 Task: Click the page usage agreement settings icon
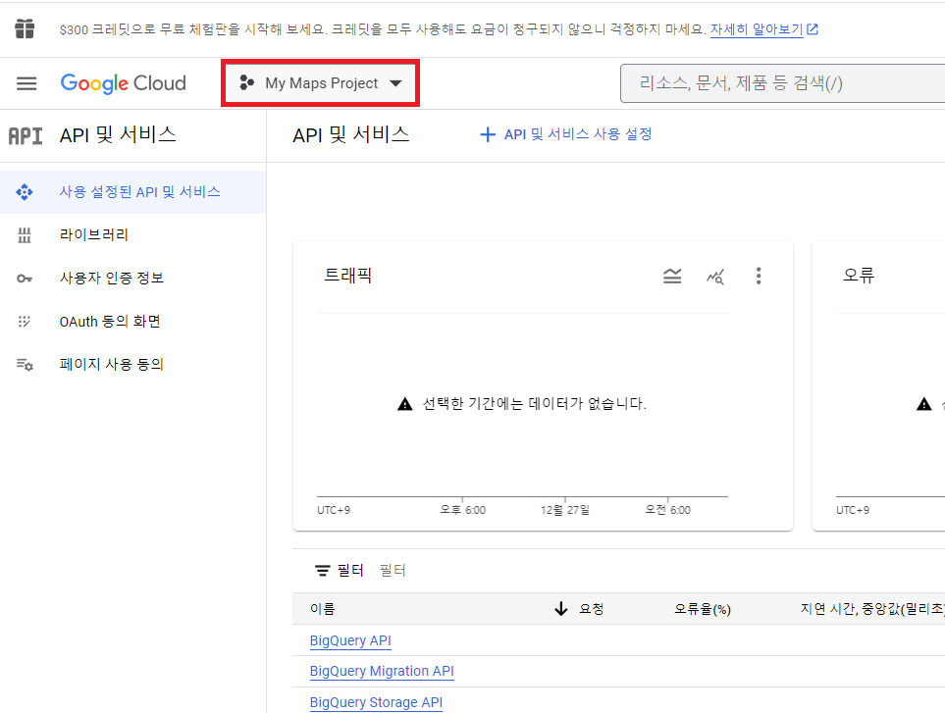click(x=25, y=364)
